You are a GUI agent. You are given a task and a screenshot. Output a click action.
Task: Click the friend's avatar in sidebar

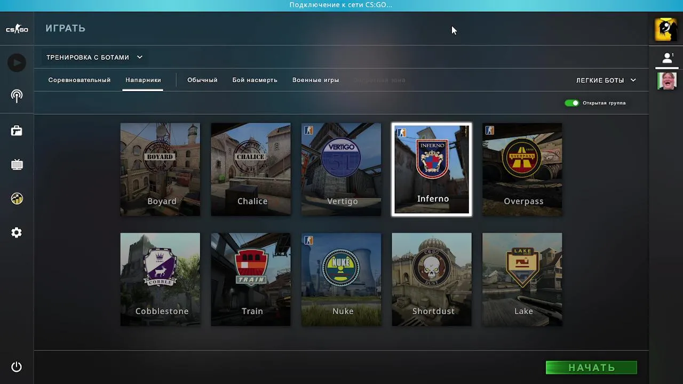(666, 81)
